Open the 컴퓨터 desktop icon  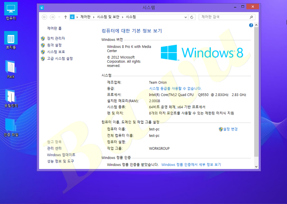tap(11, 11)
